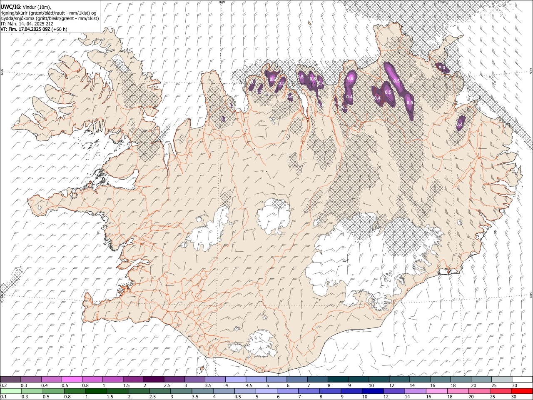Select the bottom-row violet swatch between 12 and 14
This screenshot has width=533, height=400.
[394, 391]
